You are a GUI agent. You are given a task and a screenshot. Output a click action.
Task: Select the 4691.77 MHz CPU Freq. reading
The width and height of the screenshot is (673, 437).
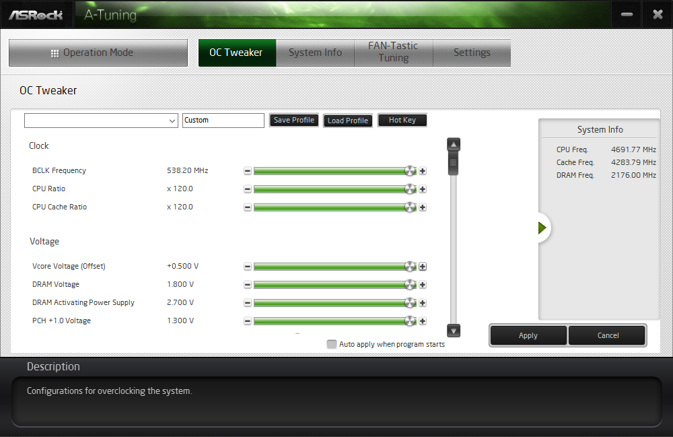click(x=633, y=149)
